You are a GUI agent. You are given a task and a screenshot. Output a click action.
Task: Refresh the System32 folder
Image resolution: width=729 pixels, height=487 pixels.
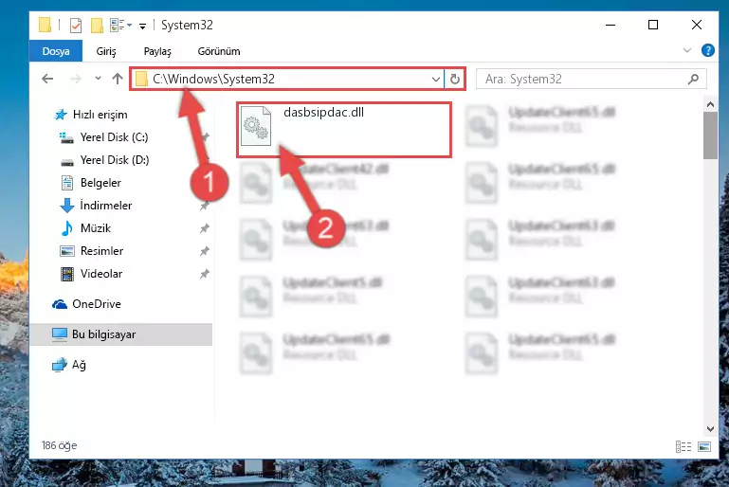click(455, 80)
